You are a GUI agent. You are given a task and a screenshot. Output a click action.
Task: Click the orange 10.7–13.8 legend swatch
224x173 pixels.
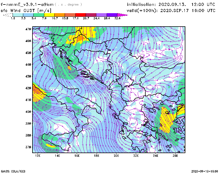(x=60, y=15)
